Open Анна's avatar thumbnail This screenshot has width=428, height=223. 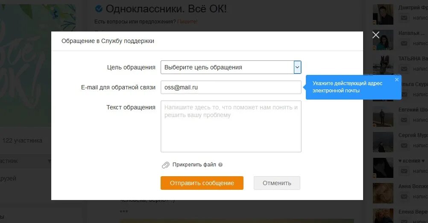pyautogui.click(x=383, y=193)
